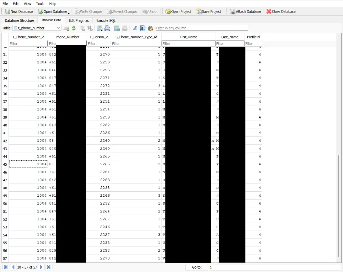Click the Write Changes toolbar icon
The image size is (343, 272).
coord(88,11)
